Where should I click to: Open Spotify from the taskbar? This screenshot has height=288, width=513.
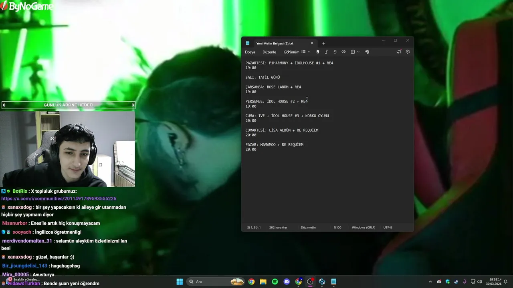(x=275, y=282)
